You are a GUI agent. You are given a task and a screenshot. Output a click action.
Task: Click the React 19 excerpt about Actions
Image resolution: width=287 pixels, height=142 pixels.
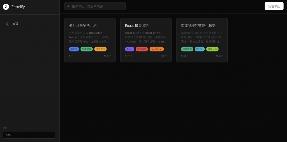click(146, 37)
